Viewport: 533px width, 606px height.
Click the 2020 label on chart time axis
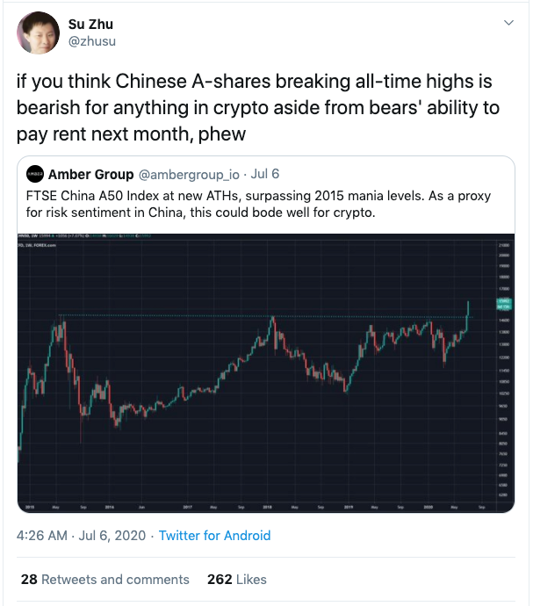click(x=429, y=508)
